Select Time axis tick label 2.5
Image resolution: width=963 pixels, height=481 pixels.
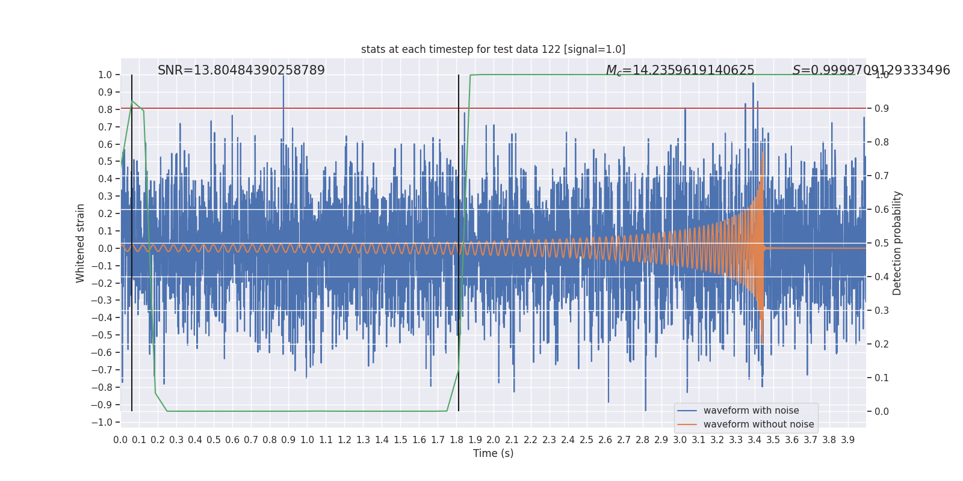pos(587,440)
